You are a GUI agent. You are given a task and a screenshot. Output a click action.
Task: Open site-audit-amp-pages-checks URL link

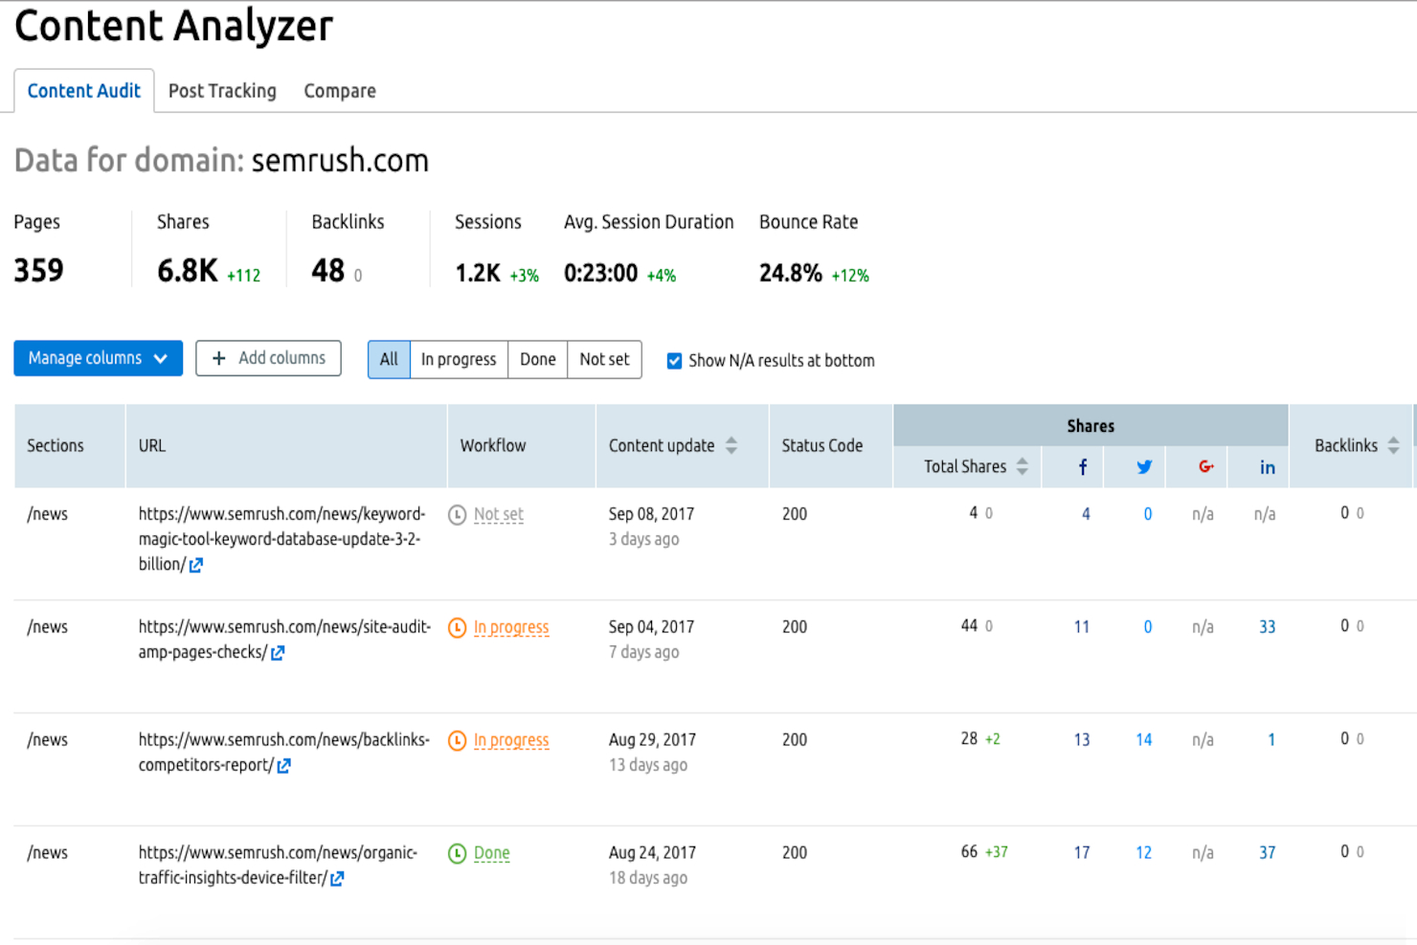click(284, 640)
